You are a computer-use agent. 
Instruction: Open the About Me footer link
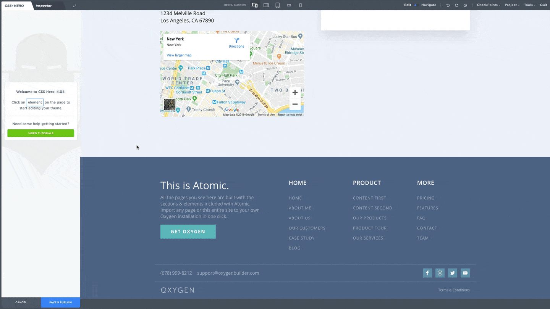click(300, 208)
